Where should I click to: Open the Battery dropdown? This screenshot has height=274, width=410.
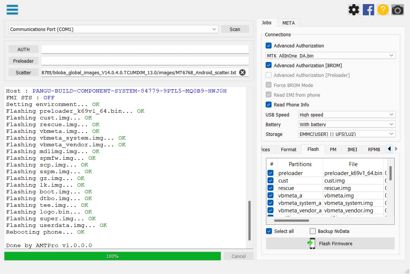click(347, 124)
